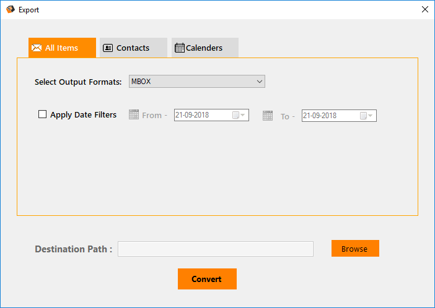
Task: Click the calendar icon beside From label
Action: pyautogui.click(x=134, y=114)
